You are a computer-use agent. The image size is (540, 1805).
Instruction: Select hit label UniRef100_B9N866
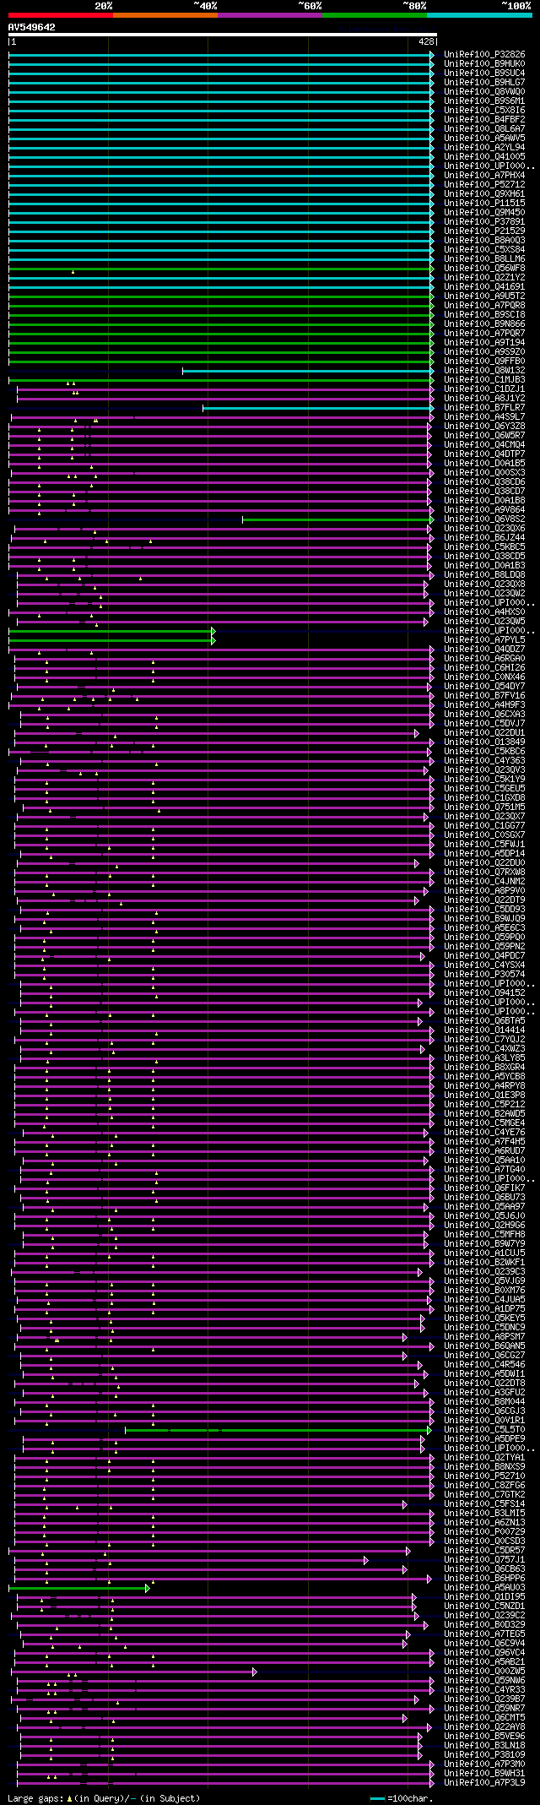[x=484, y=324]
